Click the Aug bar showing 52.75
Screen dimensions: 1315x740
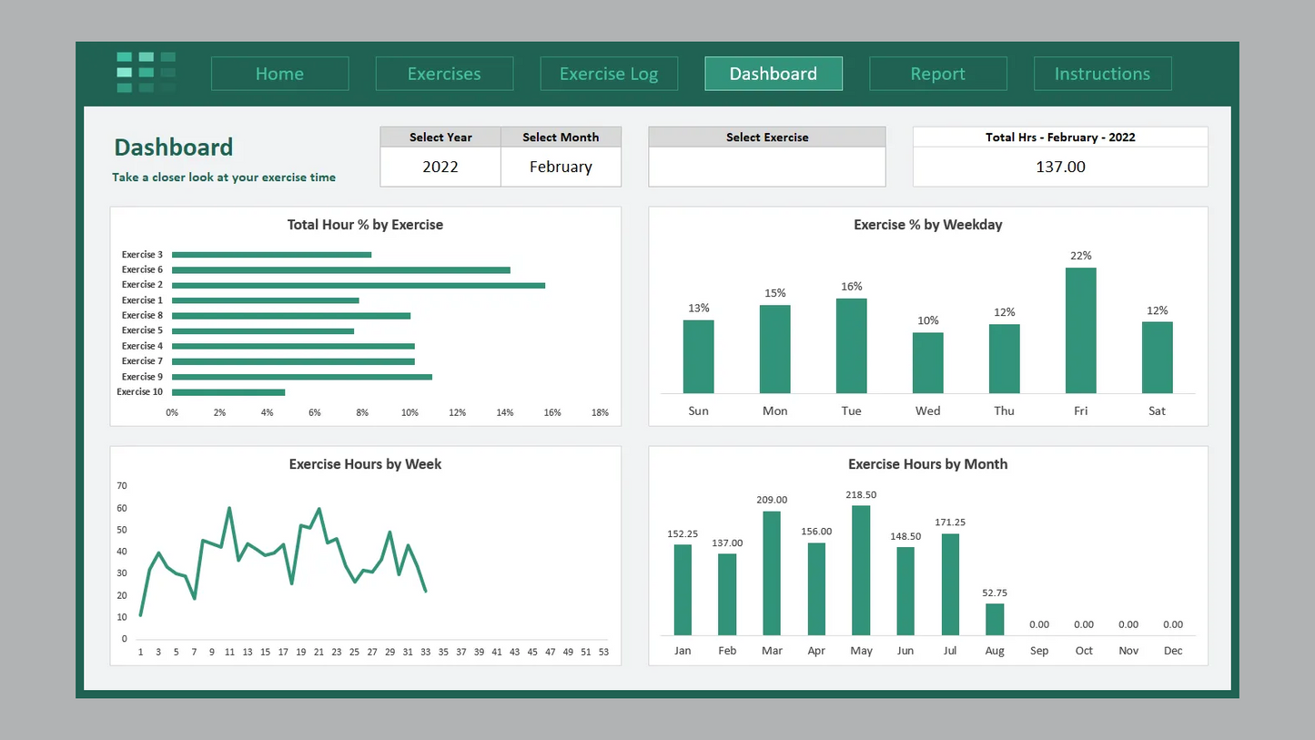click(x=994, y=619)
